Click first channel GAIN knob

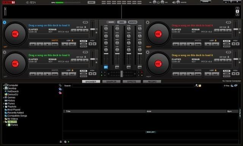click(x=106, y=29)
